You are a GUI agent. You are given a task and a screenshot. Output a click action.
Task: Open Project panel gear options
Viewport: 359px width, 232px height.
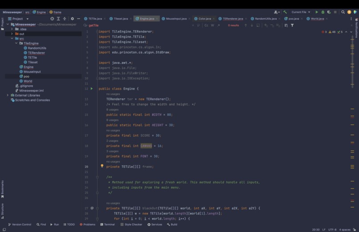click(72, 19)
